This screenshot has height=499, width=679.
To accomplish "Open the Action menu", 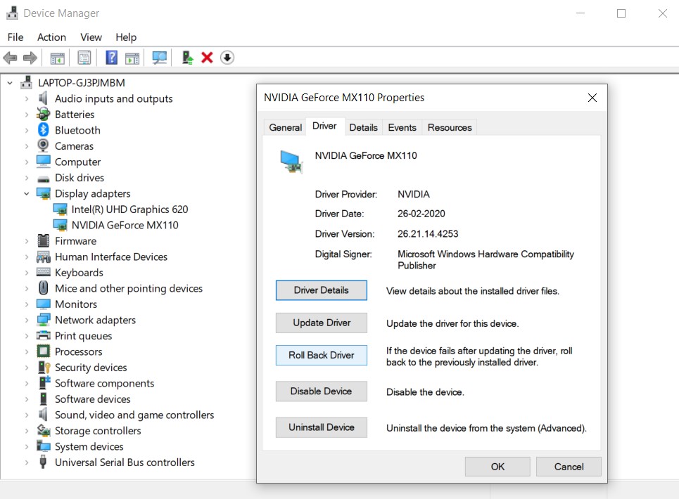I will [x=51, y=37].
